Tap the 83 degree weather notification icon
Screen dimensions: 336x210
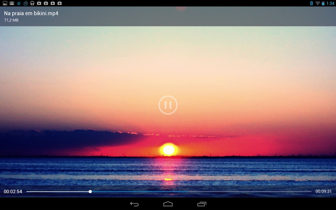pyautogui.click(x=19, y=3)
